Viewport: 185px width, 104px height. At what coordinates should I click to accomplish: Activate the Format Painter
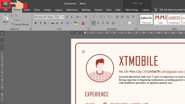(x=20, y=25)
